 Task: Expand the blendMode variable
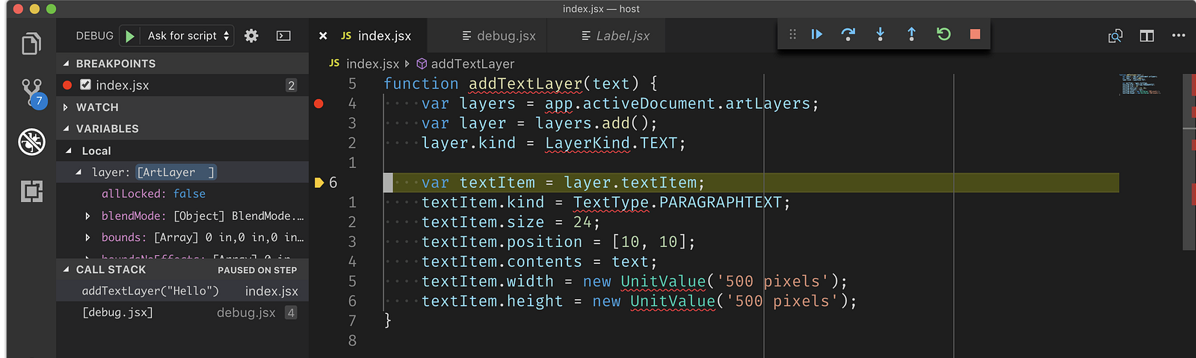[87, 216]
